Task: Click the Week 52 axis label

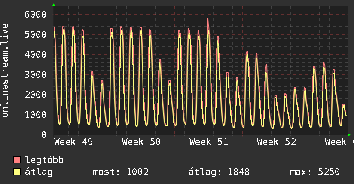Action: tap(276, 142)
